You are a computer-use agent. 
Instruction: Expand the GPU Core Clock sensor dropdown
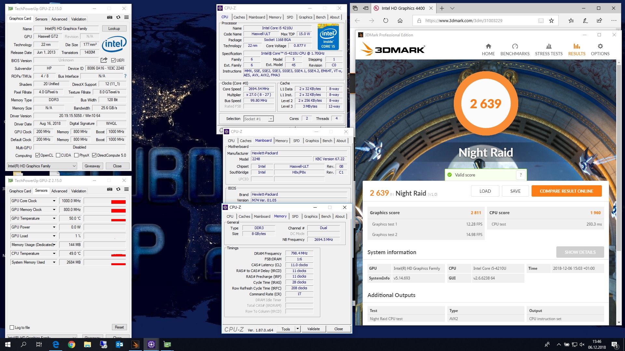tap(54, 201)
